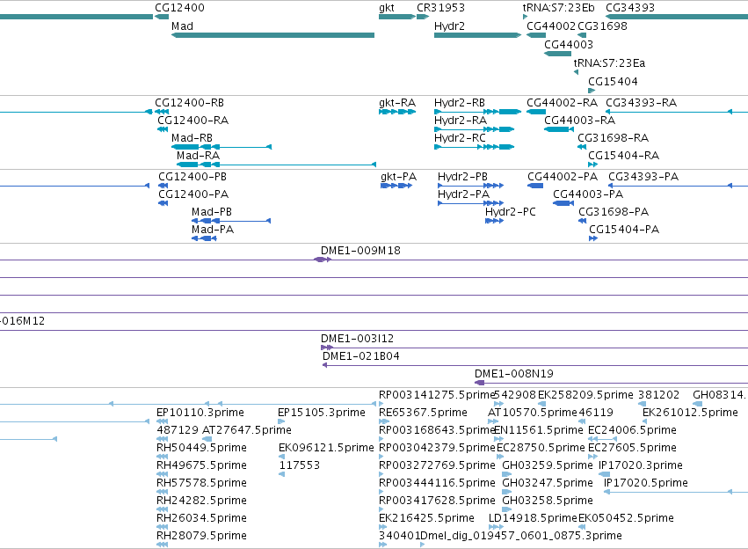Select protein Hydr2-PA
The image size is (748, 549).
coord(471,203)
